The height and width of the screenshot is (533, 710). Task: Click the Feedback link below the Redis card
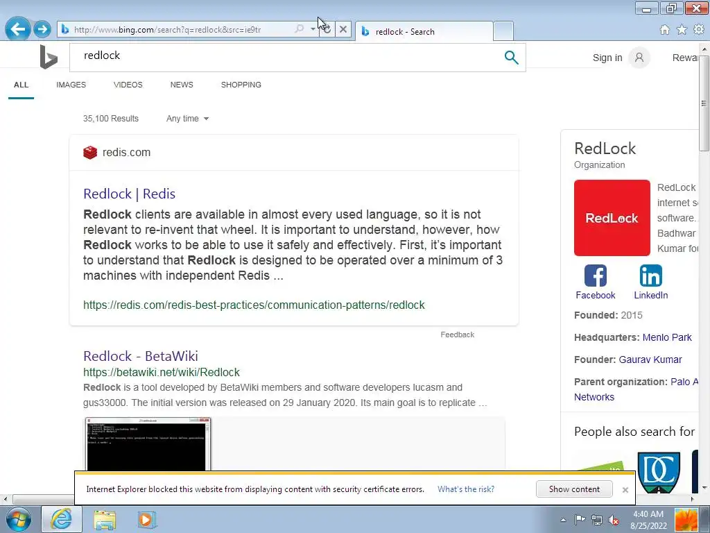(458, 335)
